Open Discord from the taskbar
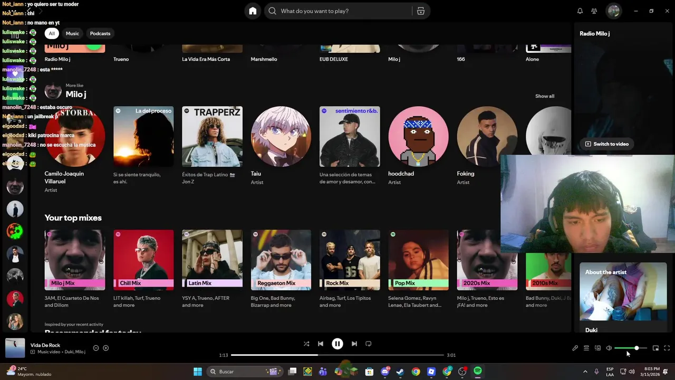The width and height of the screenshot is (675, 380). (385, 372)
